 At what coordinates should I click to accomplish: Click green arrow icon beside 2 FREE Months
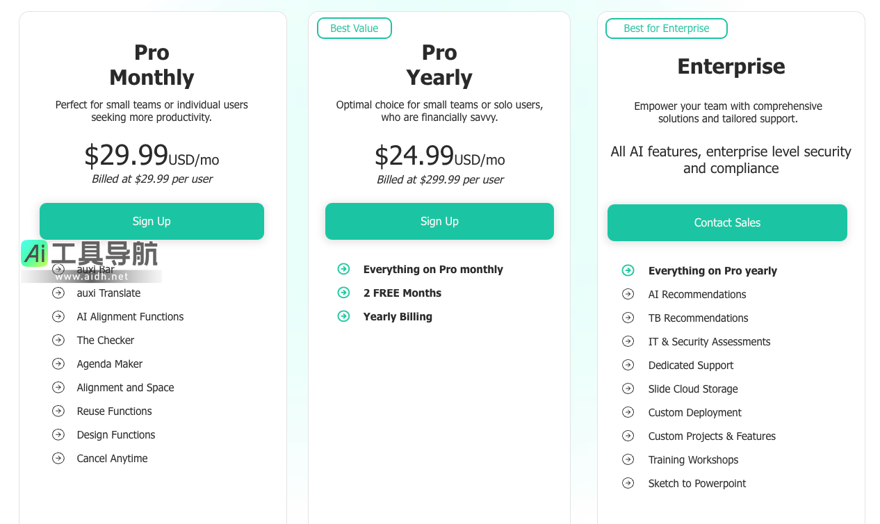click(x=343, y=293)
